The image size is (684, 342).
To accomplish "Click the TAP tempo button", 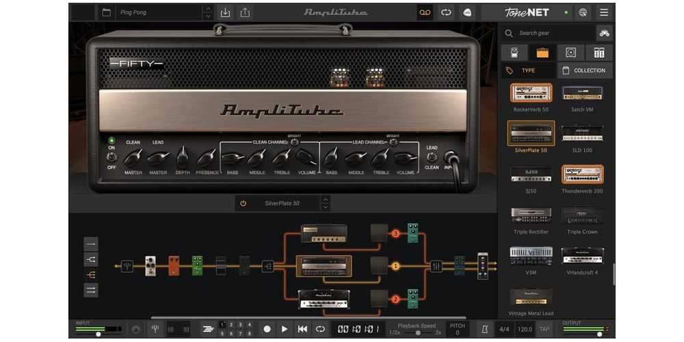I will tap(544, 329).
